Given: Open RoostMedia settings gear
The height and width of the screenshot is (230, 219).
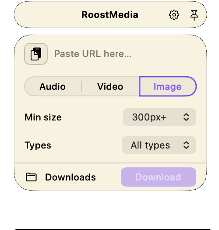Looking at the screenshot, I should tap(174, 14).
